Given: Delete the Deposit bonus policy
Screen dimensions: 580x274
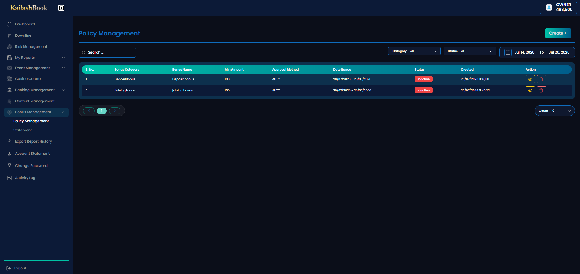Looking at the screenshot, I should (542, 79).
